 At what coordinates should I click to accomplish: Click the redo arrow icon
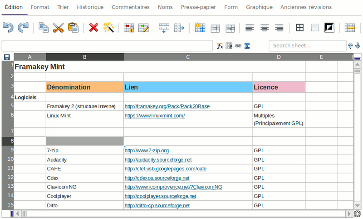[x=23, y=28]
